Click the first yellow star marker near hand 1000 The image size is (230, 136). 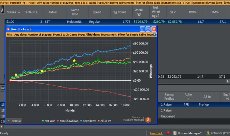point(16,74)
